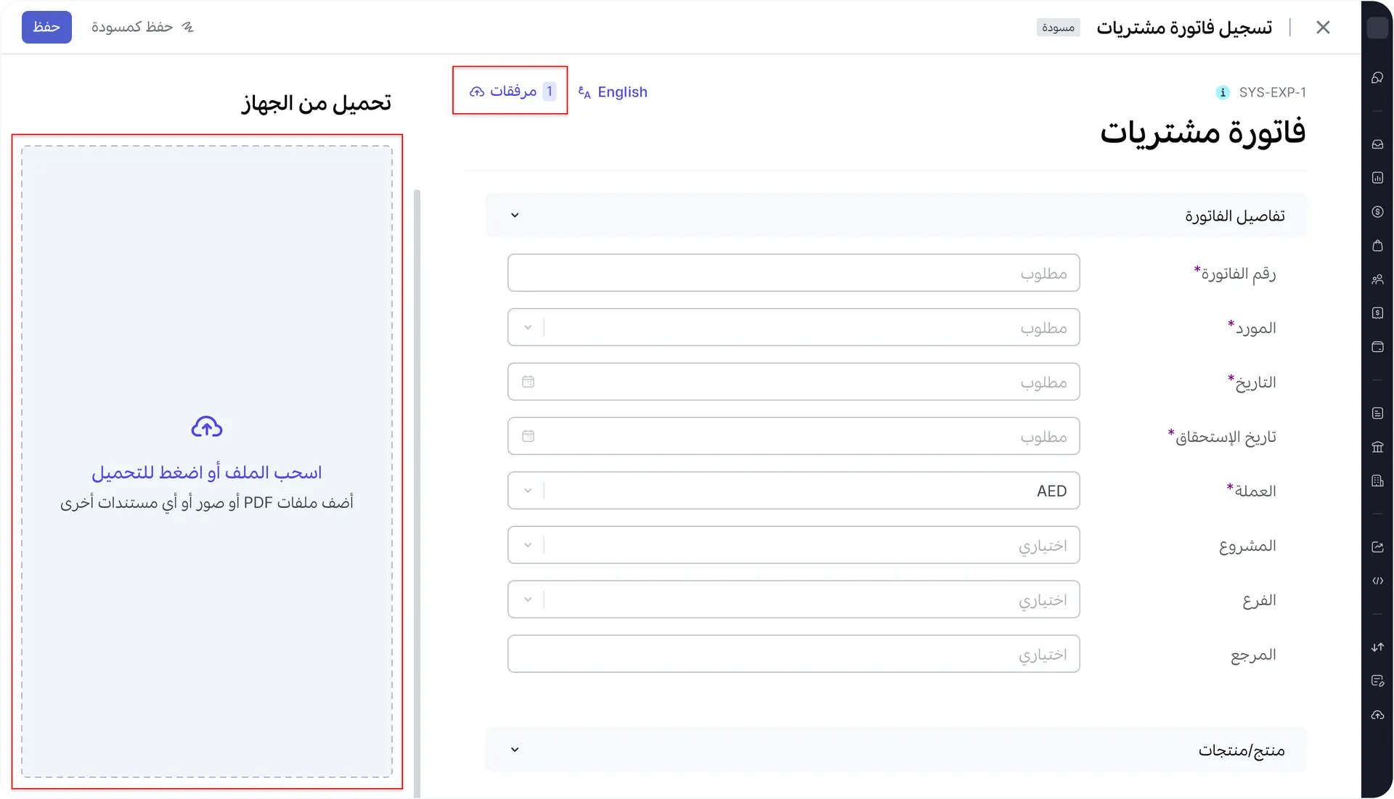This screenshot has width=1394, height=799.
Task: Select the bank icon in the right sidebar
Action: coord(1377,447)
